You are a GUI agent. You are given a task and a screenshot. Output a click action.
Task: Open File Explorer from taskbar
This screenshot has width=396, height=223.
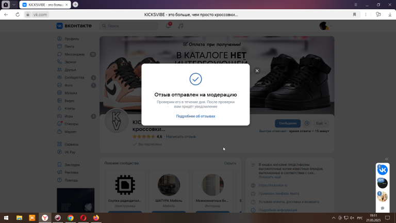19,218
